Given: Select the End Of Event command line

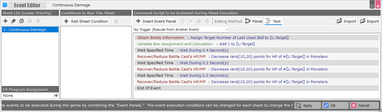Looking at the screenshot, I should [257, 88].
